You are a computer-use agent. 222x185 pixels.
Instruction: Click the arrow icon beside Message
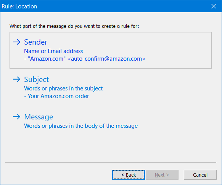pyautogui.click(x=16, y=117)
